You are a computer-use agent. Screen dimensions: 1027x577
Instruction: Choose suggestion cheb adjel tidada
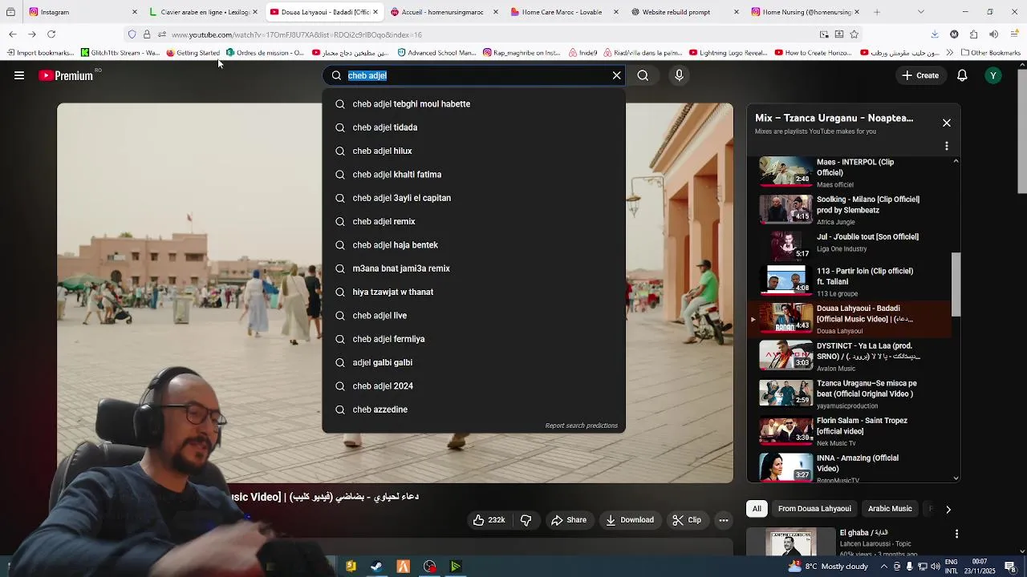point(473,127)
